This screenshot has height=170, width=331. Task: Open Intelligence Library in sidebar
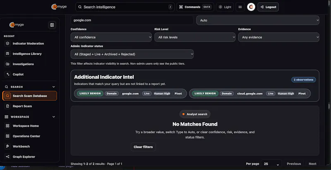click(29, 54)
